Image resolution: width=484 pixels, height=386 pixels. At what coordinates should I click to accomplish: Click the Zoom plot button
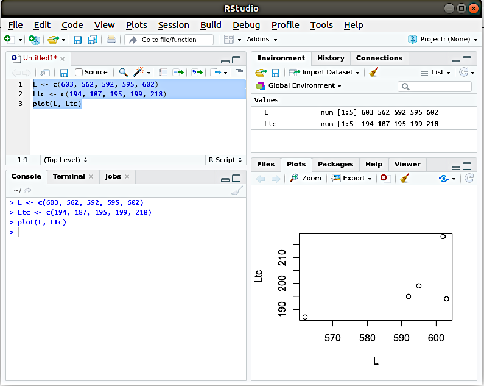[306, 178]
